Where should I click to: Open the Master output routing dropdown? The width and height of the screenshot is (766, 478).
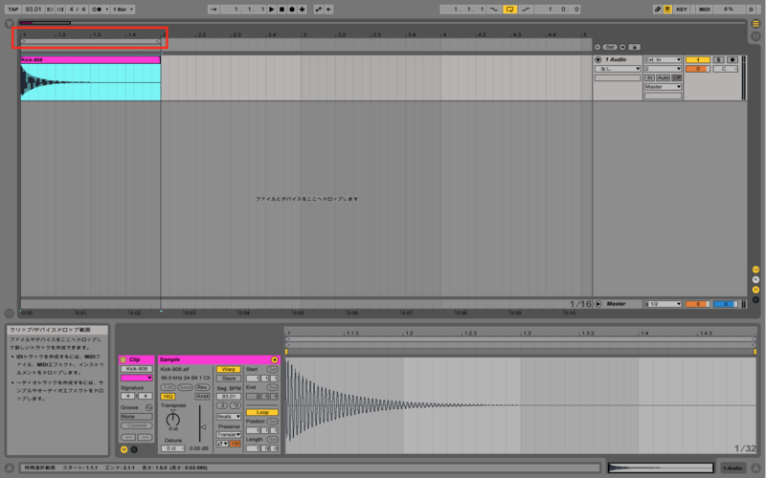[663, 87]
